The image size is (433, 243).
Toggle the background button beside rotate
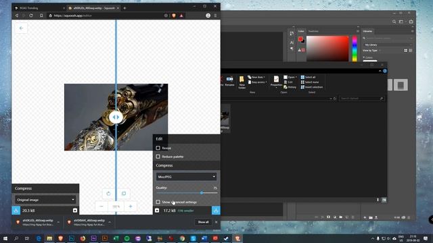[x=124, y=194]
